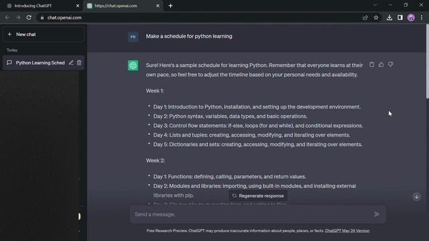
Task: Click 'Day 4: Lists and tuples' line
Action: 252,135
